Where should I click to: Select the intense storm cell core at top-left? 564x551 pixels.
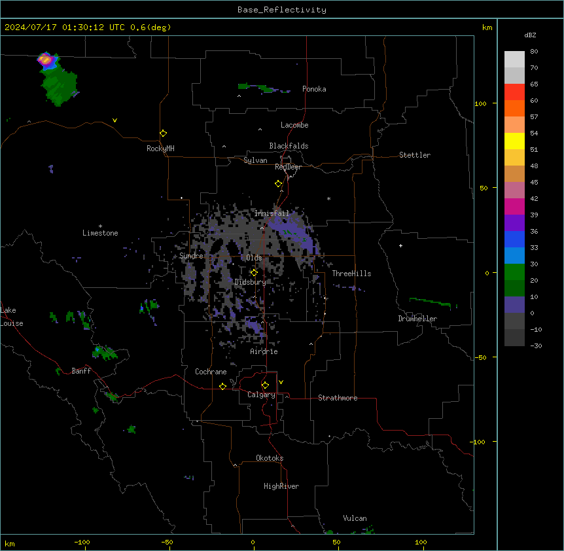click(x=46, y=60)
